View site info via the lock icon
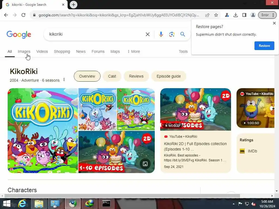 coord(34,15)
